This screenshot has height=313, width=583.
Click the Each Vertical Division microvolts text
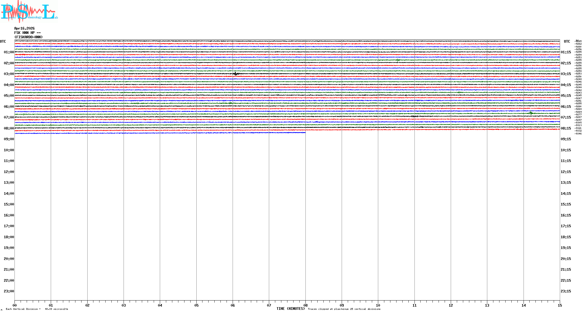click(37, 309)
